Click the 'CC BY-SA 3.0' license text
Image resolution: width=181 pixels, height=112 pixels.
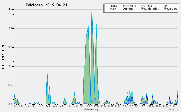(x=172, y=110)
